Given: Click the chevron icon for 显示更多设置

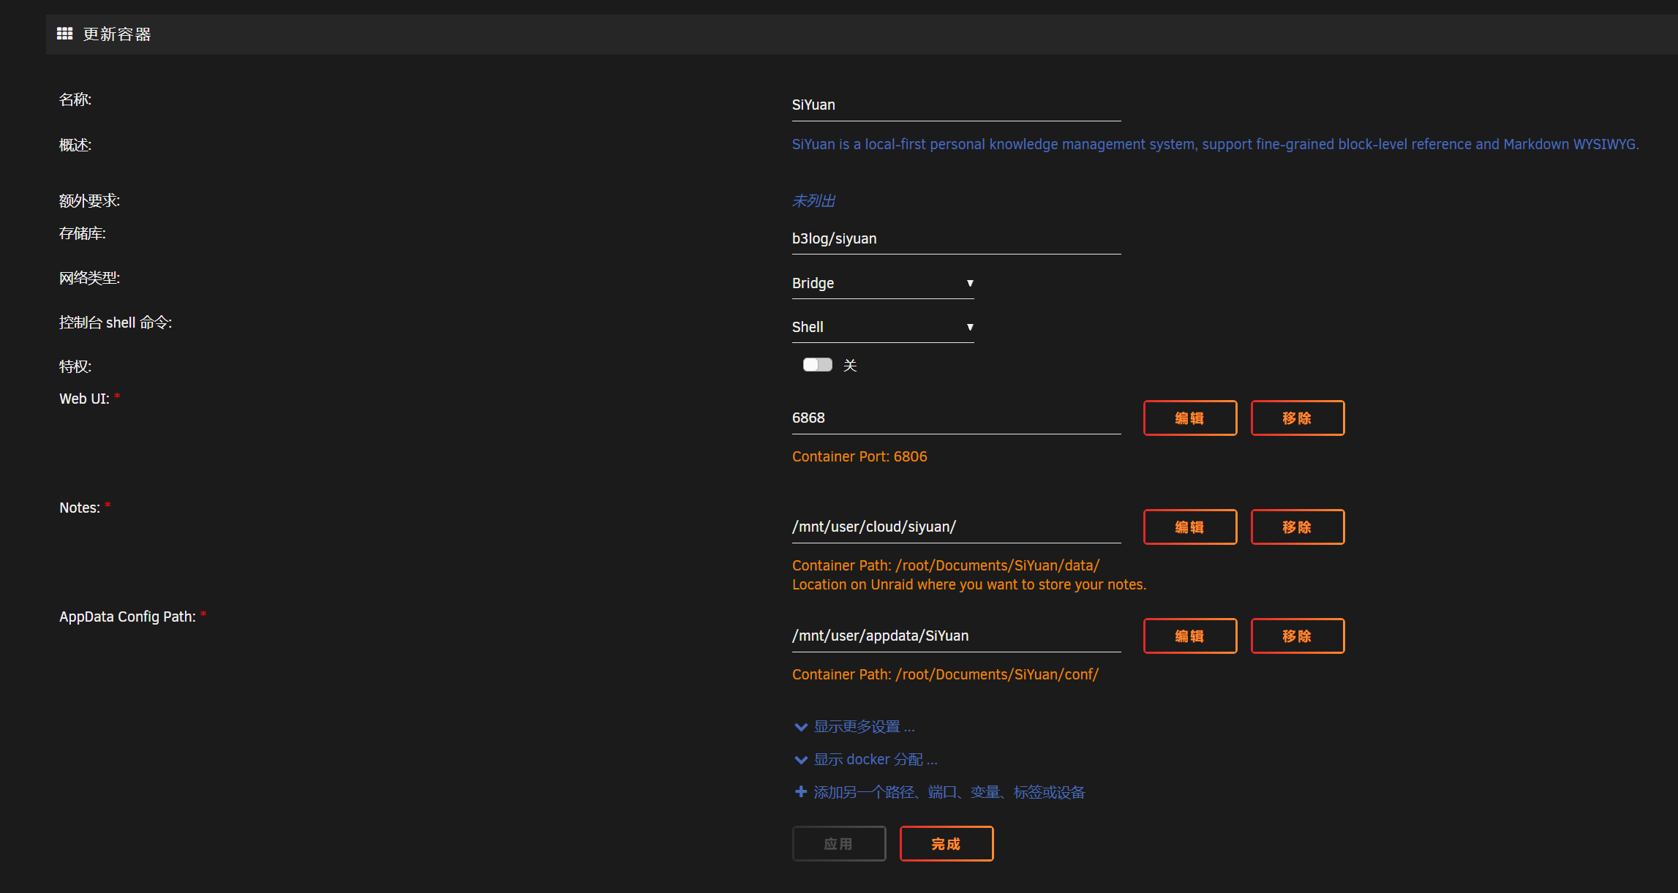Looking at the screenshot, I should coord(801,727).
